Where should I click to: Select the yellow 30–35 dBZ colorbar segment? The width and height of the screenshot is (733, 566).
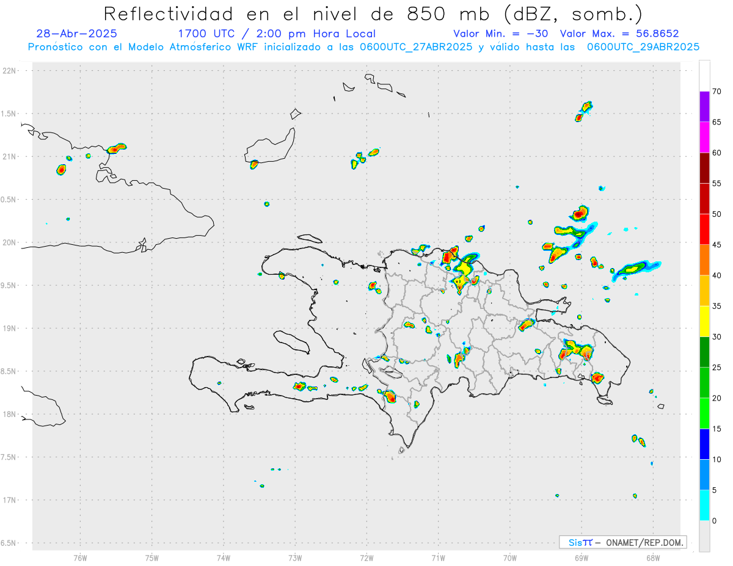(x=704, y=321)
